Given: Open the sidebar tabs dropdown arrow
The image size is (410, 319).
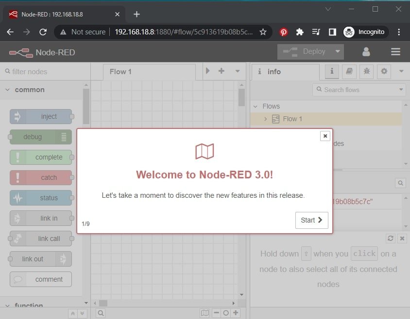Looking at the screenshot, I should click(x=401, y=71).
